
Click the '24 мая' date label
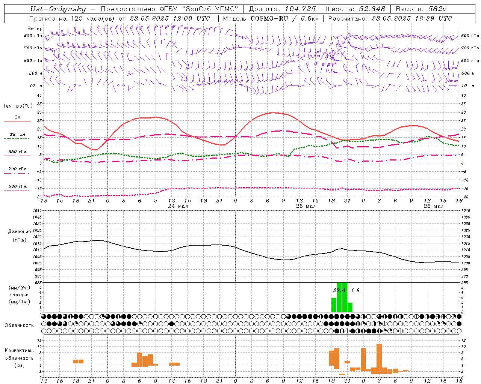click(x=178, y=206)
